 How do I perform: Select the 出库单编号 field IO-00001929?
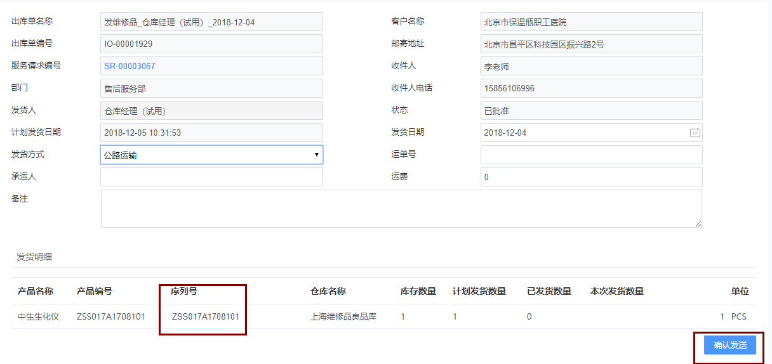click(211, 44)
